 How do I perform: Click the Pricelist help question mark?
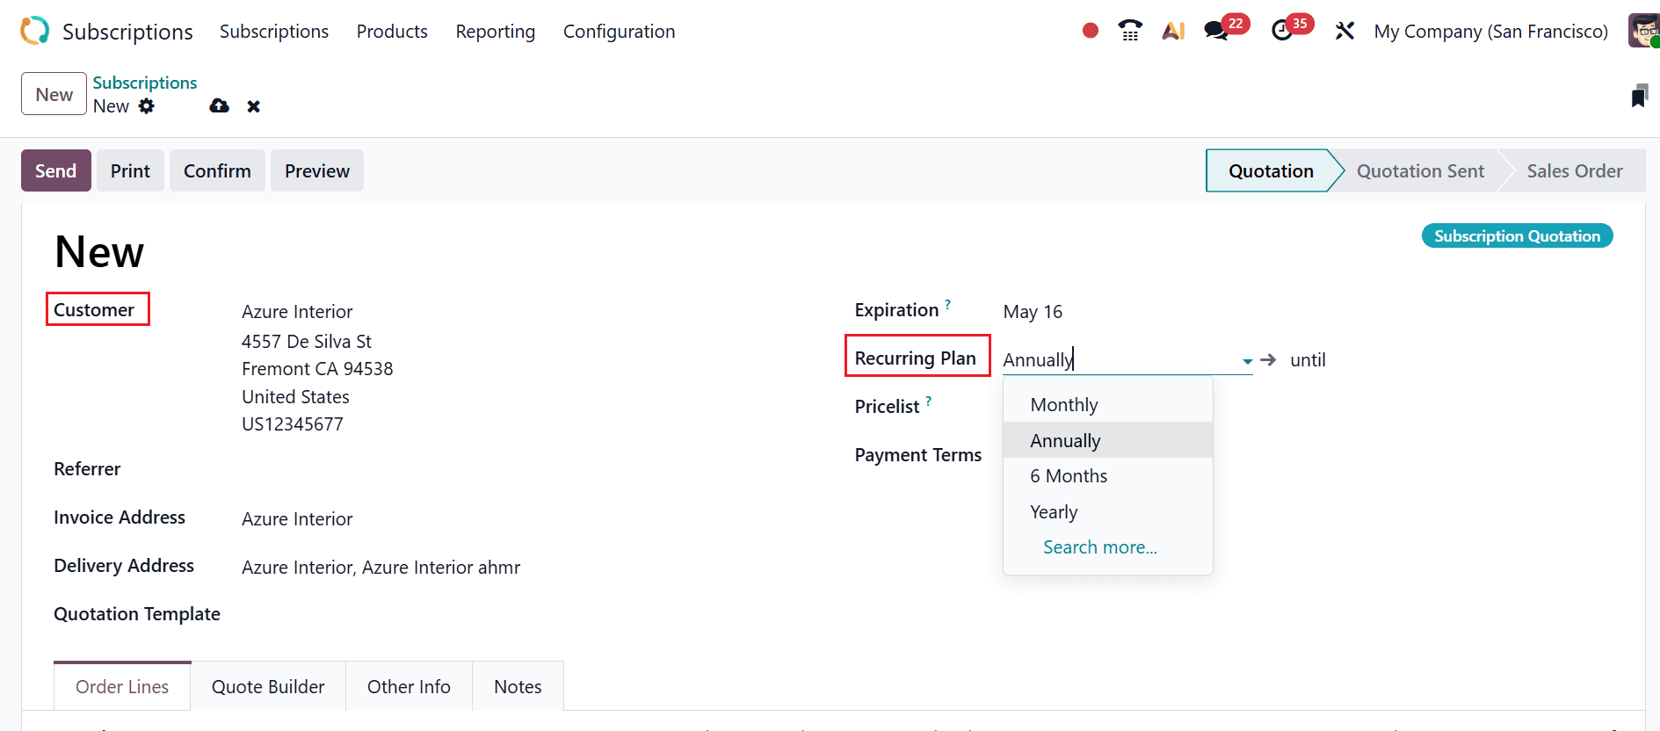click(929, 401)
